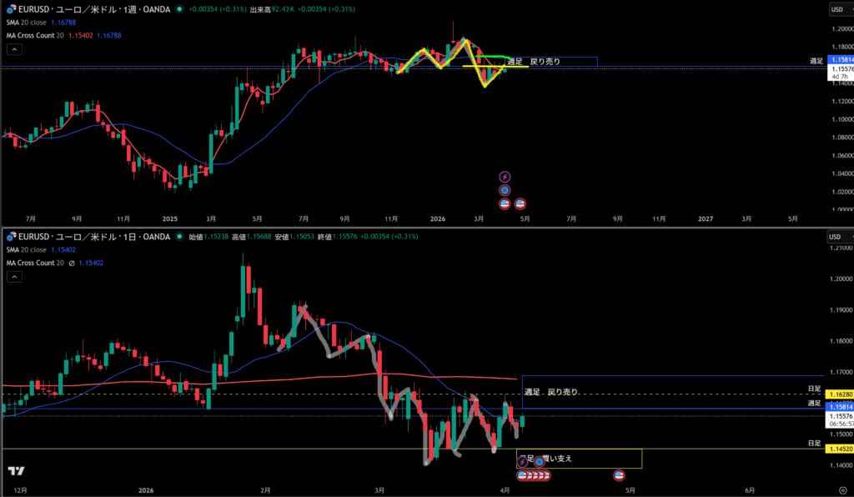854x497 pixels.
Task: Click the TradingView logo in bottom-left corner
Action: coord(16,471)
